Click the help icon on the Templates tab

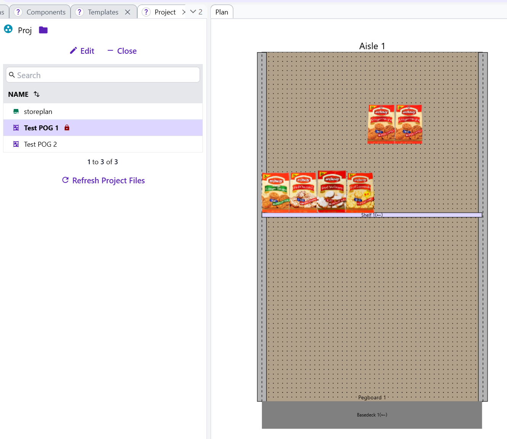[79, 12]
